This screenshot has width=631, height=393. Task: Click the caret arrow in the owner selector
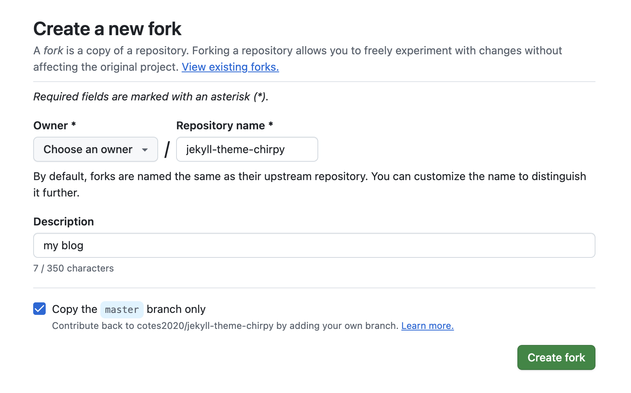coord(145,150)
